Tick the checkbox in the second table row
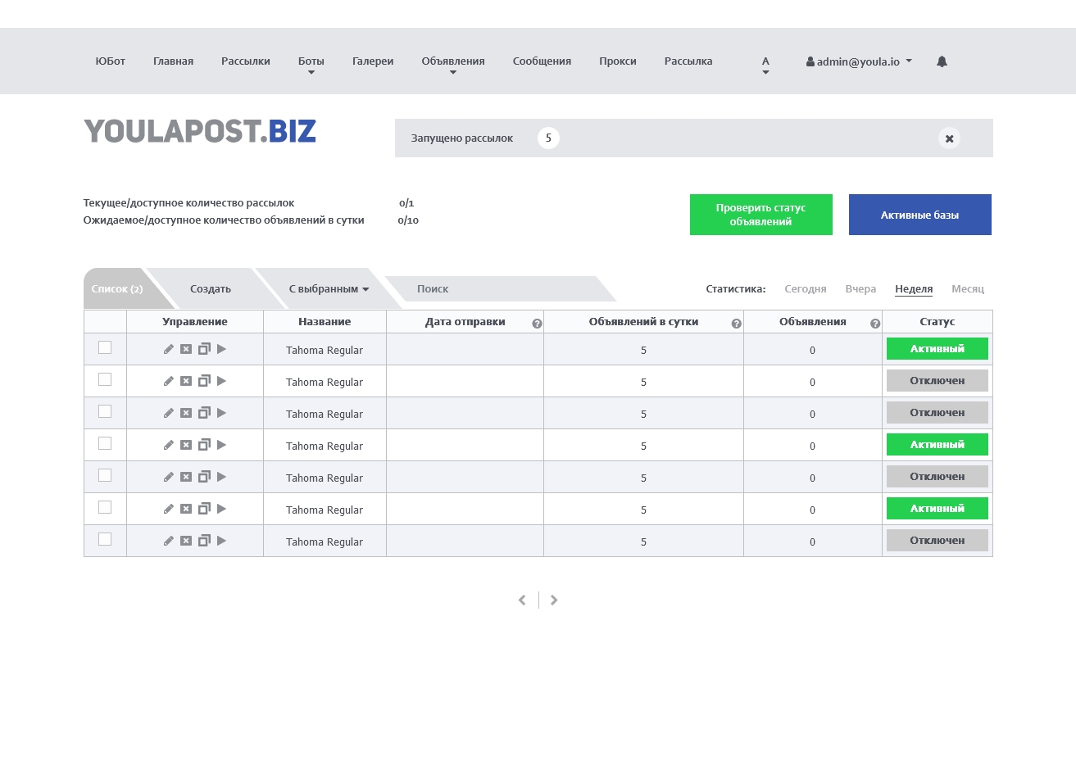 pyautogui.click(x=105, y=379)
